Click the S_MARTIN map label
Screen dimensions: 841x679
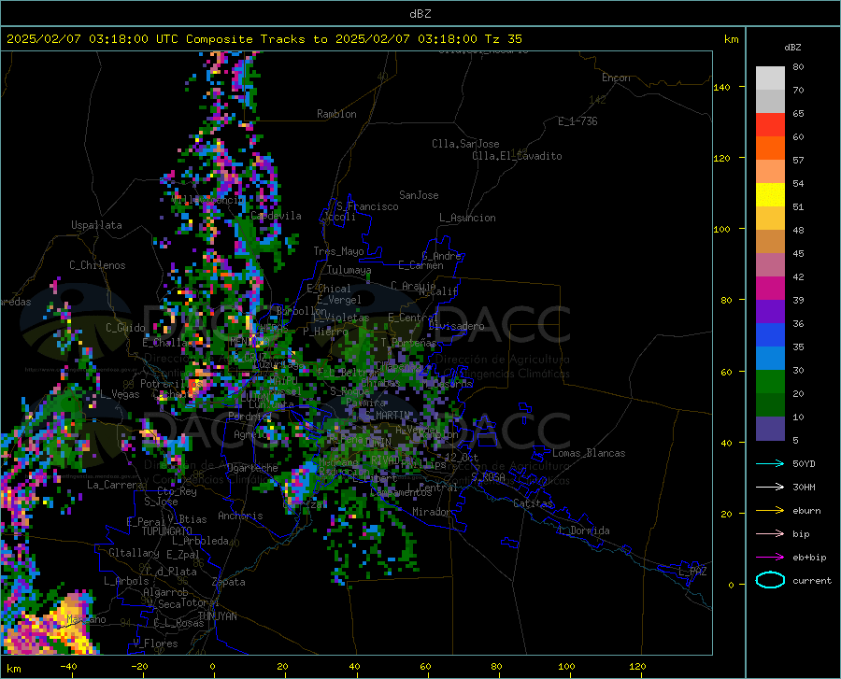click(388, 415)
